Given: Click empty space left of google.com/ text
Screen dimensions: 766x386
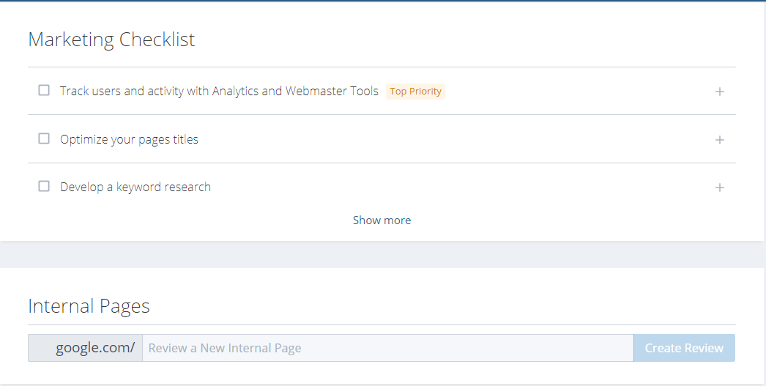Looking at the screenshot, I should [x=41, y=348].
